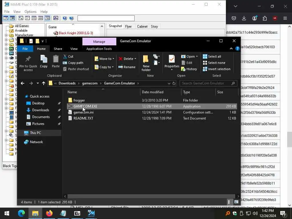Expand the CPU folder node in MAME tree
Viewport: 292px width, 219px height.
coord(6,49)
